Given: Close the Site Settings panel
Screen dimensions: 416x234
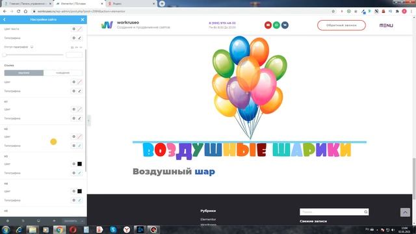Looking at the screenshot, I should tap(83, 19).
